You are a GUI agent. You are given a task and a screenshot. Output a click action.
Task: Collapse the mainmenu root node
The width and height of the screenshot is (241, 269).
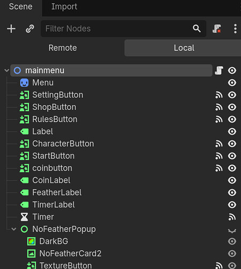(x=6, y=70)
